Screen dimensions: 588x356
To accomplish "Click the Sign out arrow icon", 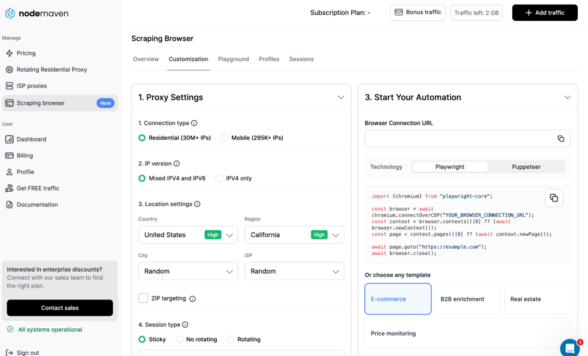I will [x=9, y=353].
